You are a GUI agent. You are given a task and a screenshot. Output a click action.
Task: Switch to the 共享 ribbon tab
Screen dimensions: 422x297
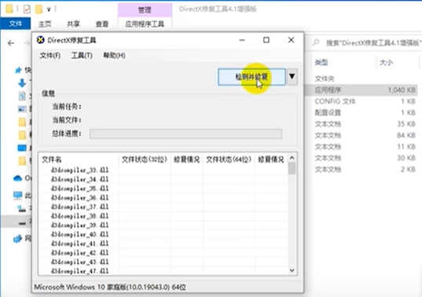[73, 24]
